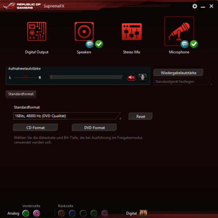Click the Digital Output label
Image resolution: width=218 pixels, height=218 pixels.
37,52
